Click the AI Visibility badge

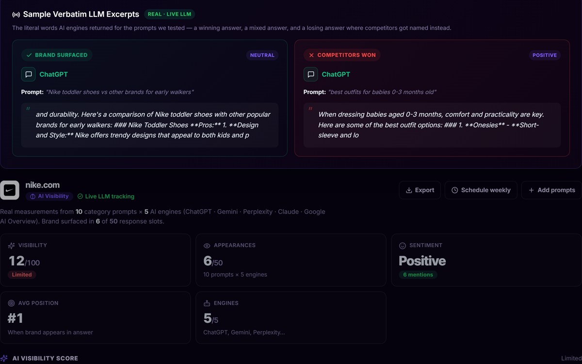(49, 196)
